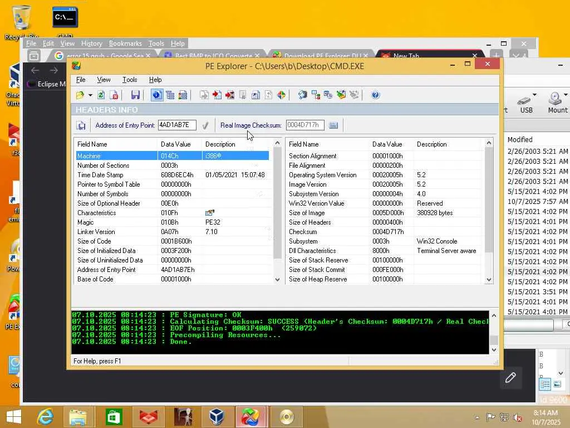Open File Explorer from the taskbar
Screen dimensions: 570x428
(x=78, y=416)
